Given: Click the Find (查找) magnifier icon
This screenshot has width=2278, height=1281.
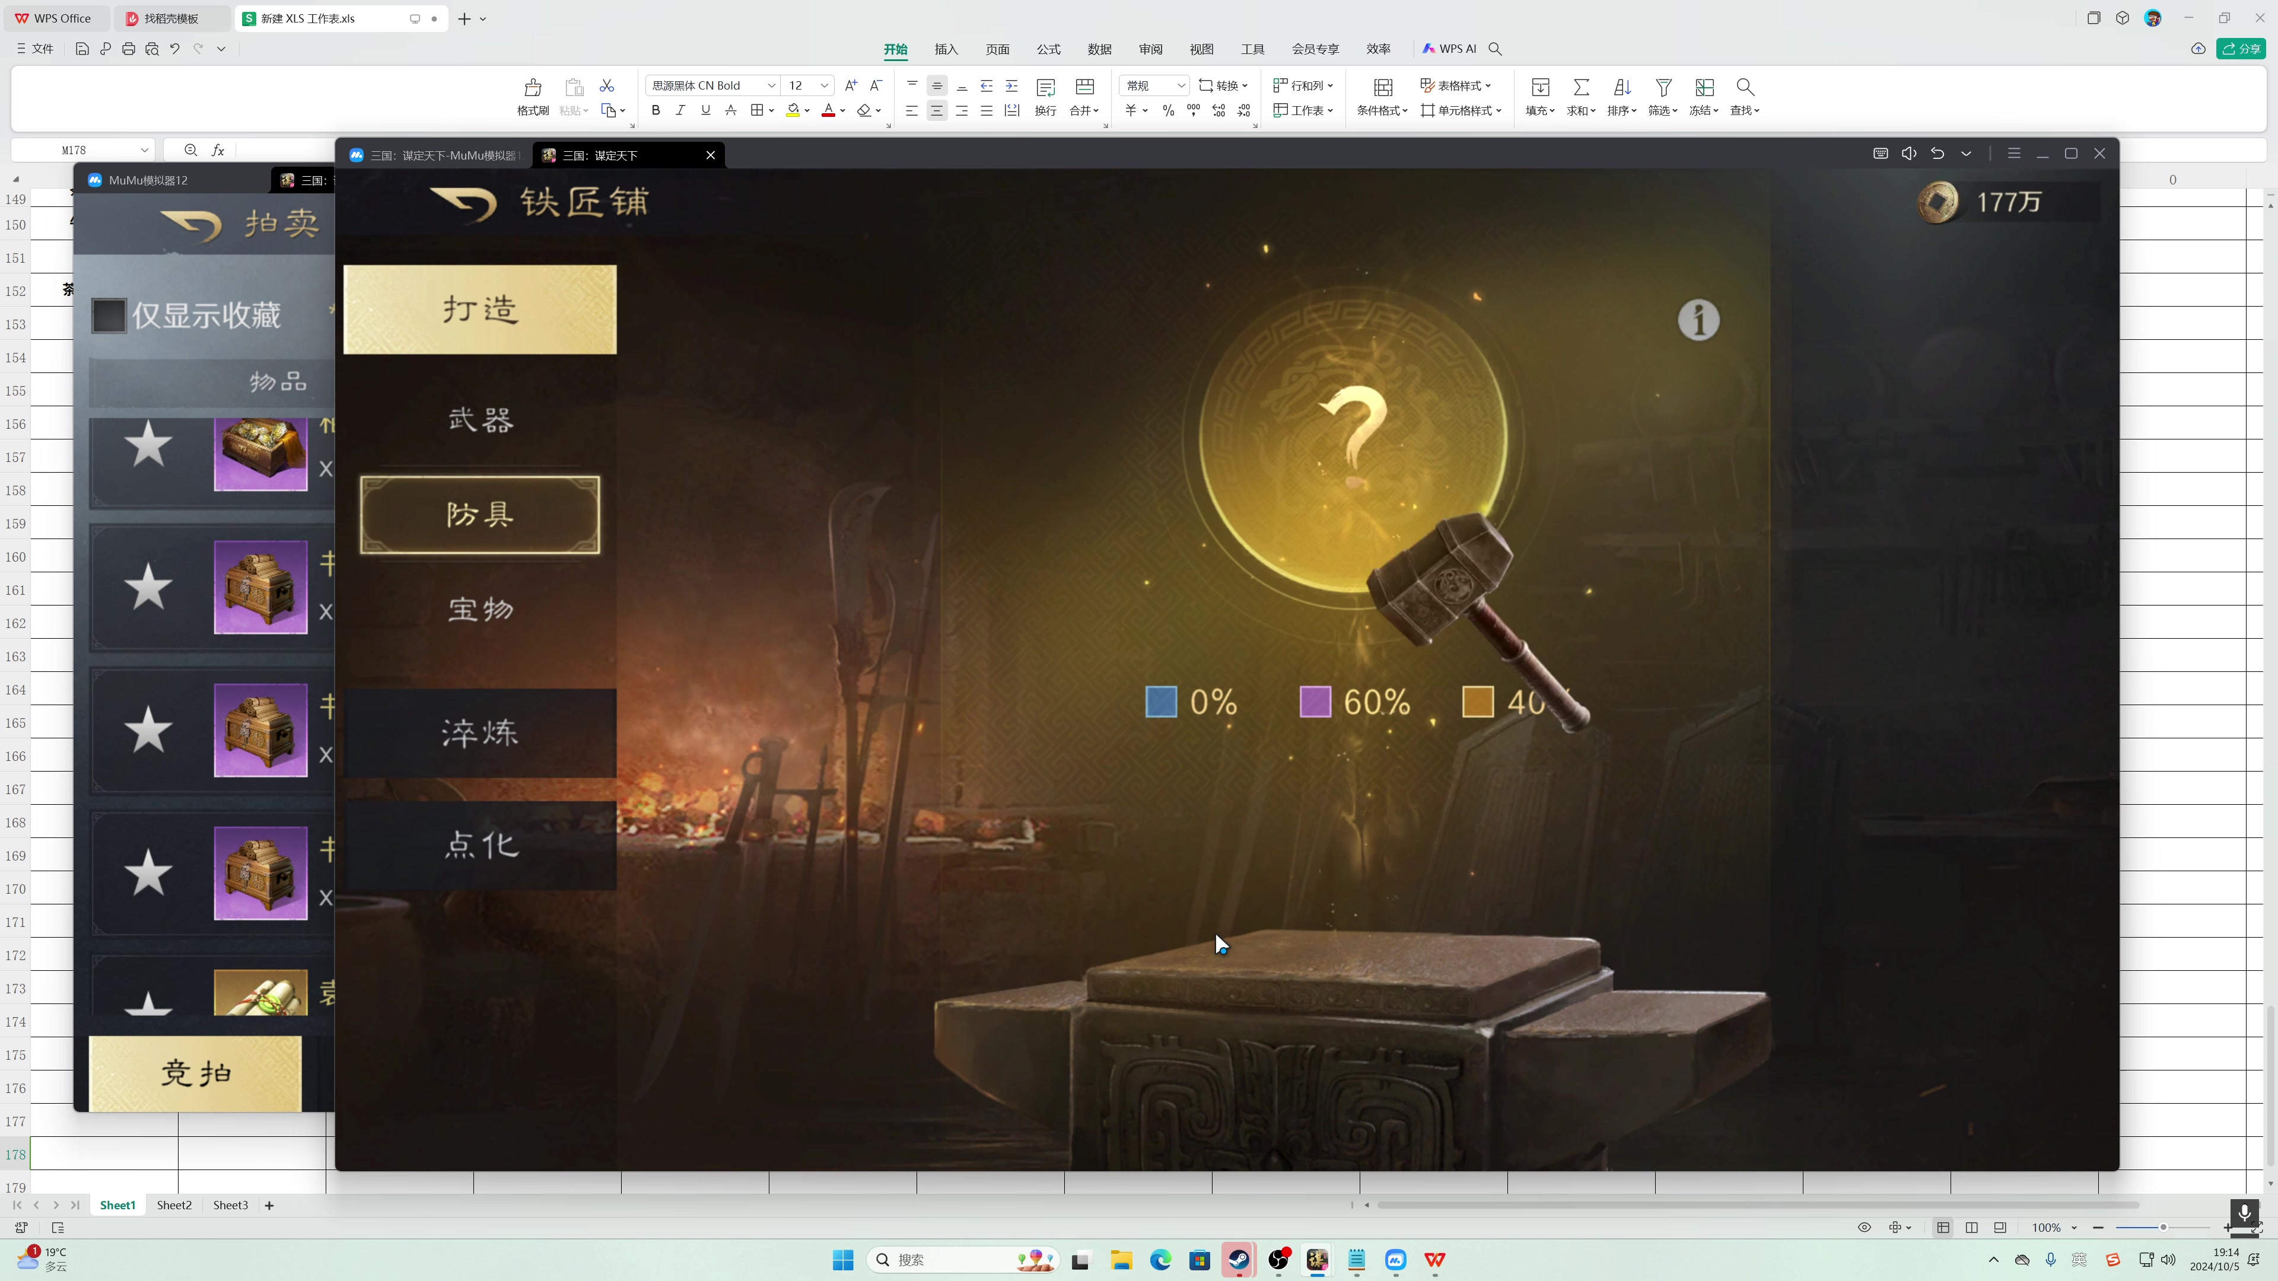Looking at the screenshot, I should [x=1745, y=87].
